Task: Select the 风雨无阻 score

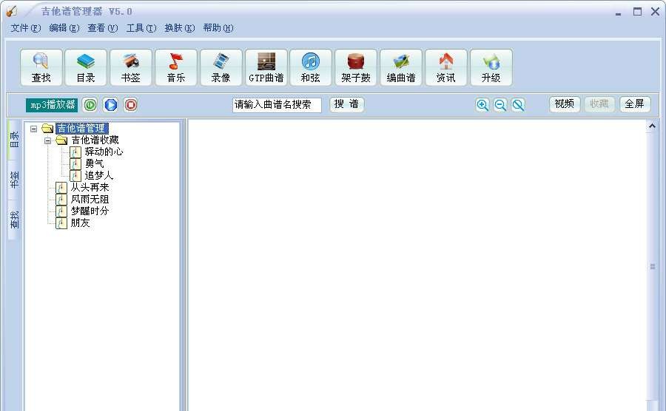Action: point(90,200)
